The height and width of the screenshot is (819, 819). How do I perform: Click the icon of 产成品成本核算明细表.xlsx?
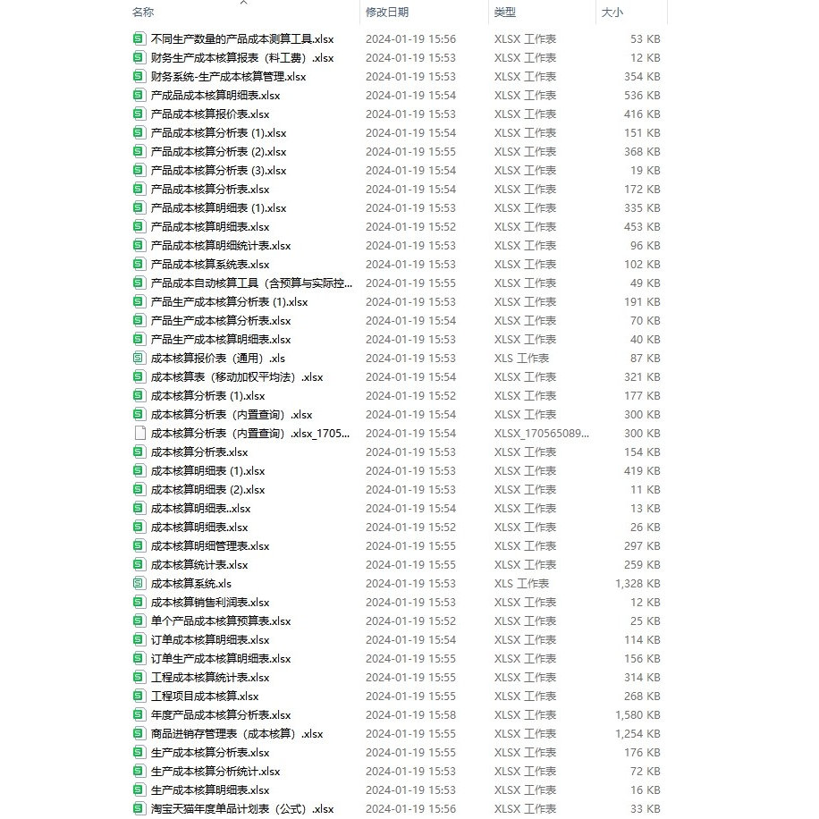coord(139,95)
